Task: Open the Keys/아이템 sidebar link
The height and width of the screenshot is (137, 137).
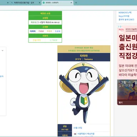Action: tap(124, 16)
